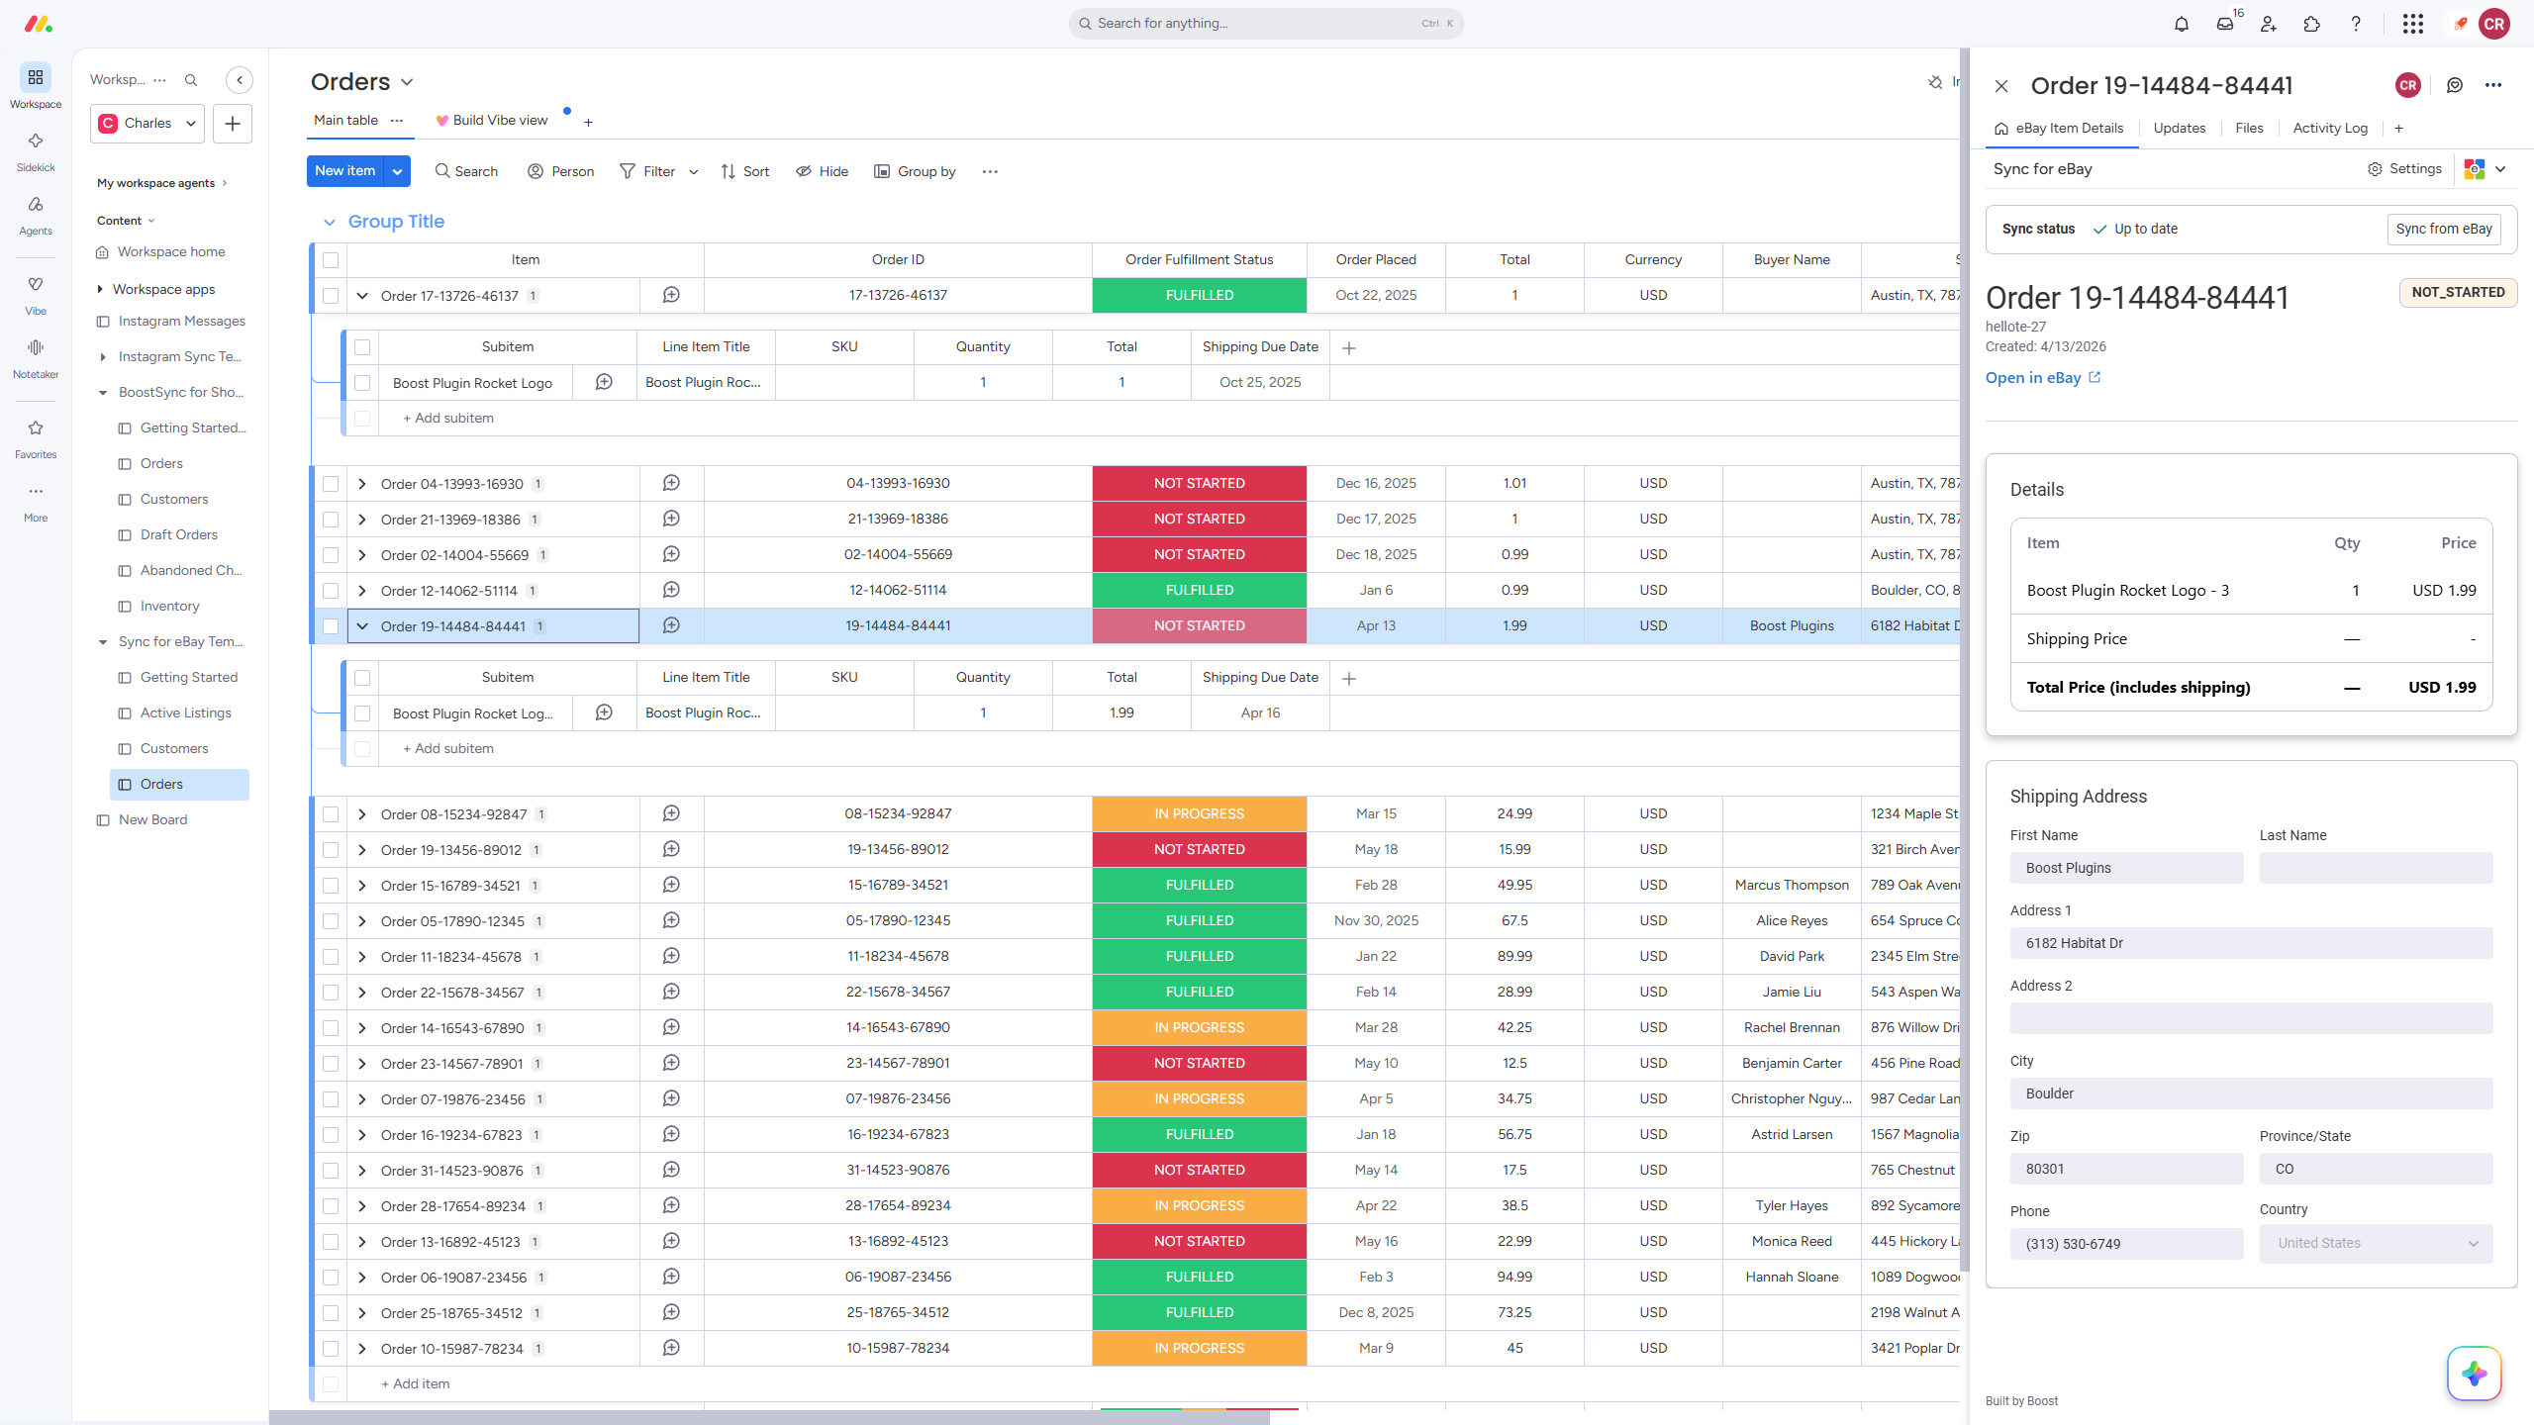Image resolution: width=2534 pixels, height=1425 pixels.
Task: Open Agents in left rail
Action: (x=36, y=214)
